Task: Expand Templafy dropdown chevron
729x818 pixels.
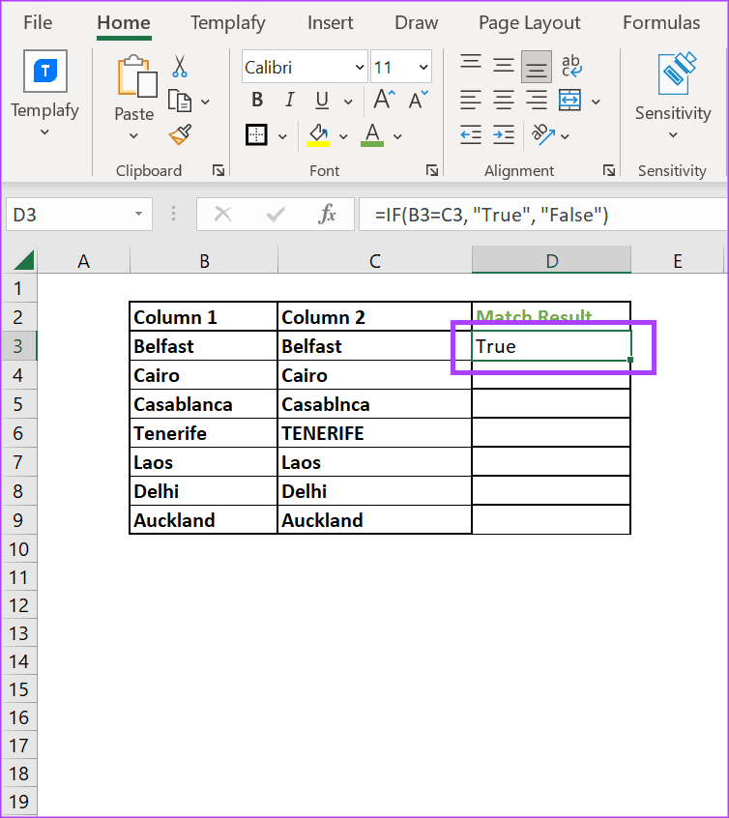Action: (x=44, y=132)
